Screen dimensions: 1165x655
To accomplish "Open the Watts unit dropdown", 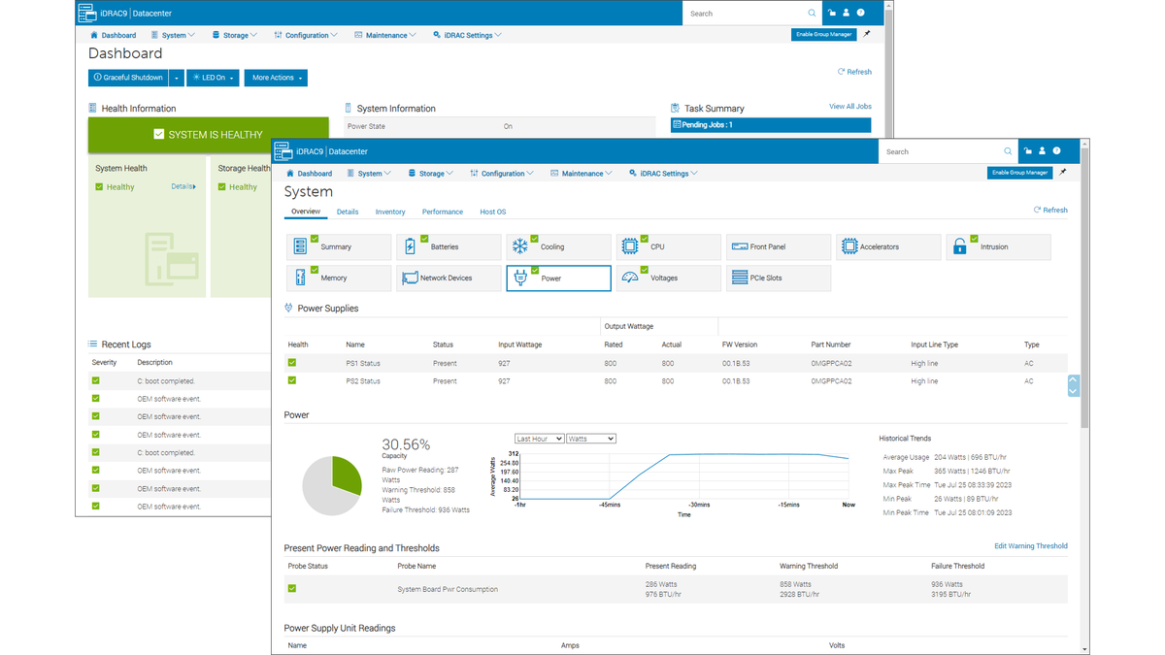I will (591, 439).
